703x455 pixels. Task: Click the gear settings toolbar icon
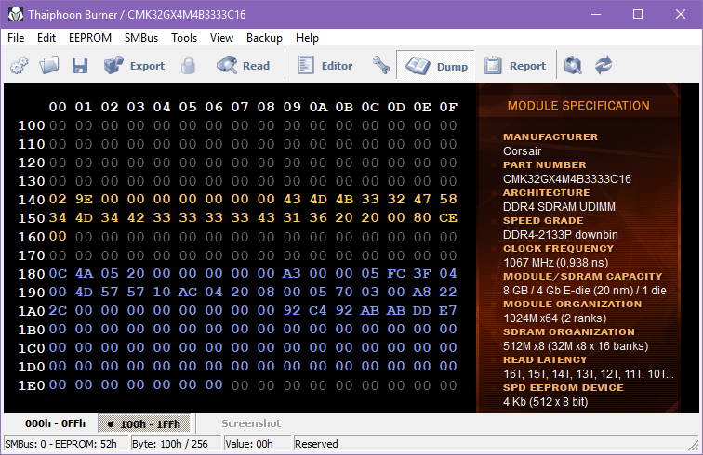pos(20,66)
